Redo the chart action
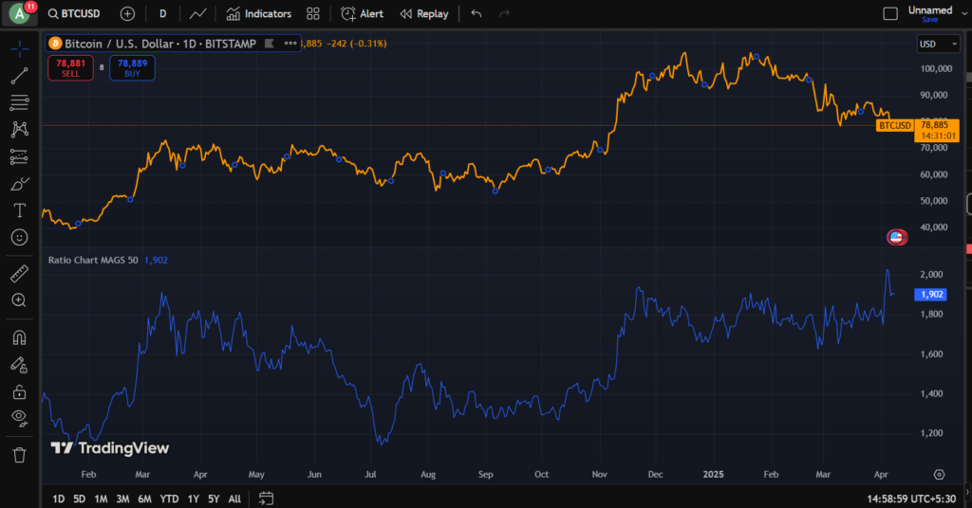972x508 pixels. [504, 13]
